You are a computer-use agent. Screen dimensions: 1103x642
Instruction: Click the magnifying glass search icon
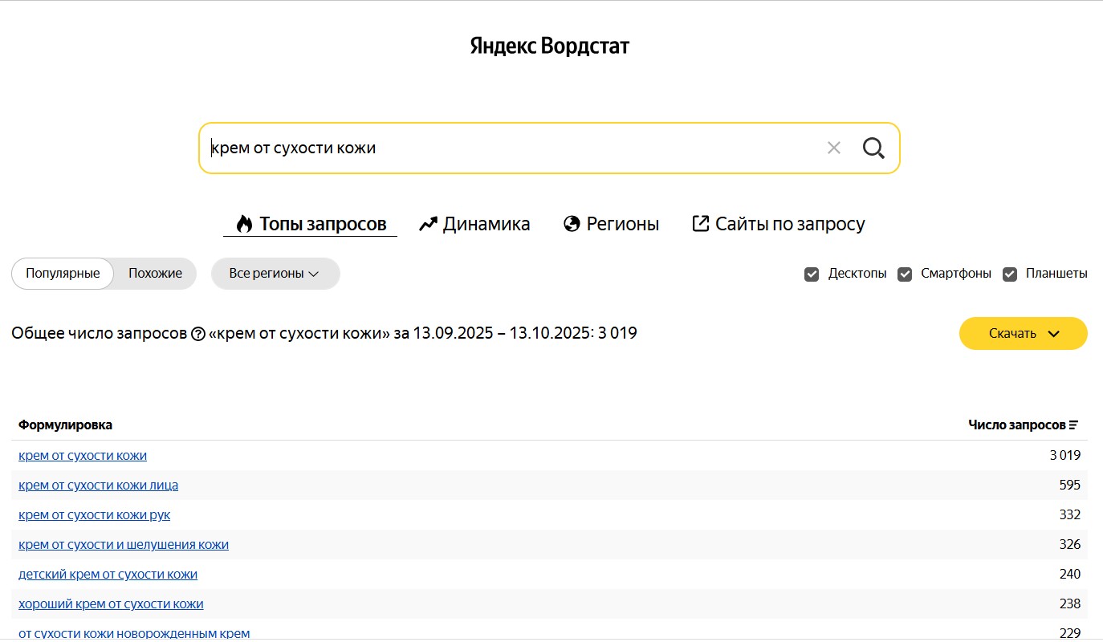point(873,148)
